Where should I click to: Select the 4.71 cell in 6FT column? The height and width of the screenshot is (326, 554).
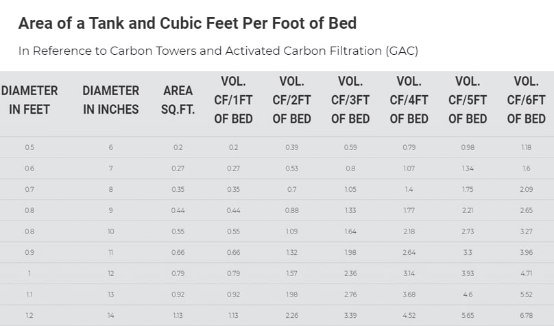pyautogui.click(x=526, y=273)
